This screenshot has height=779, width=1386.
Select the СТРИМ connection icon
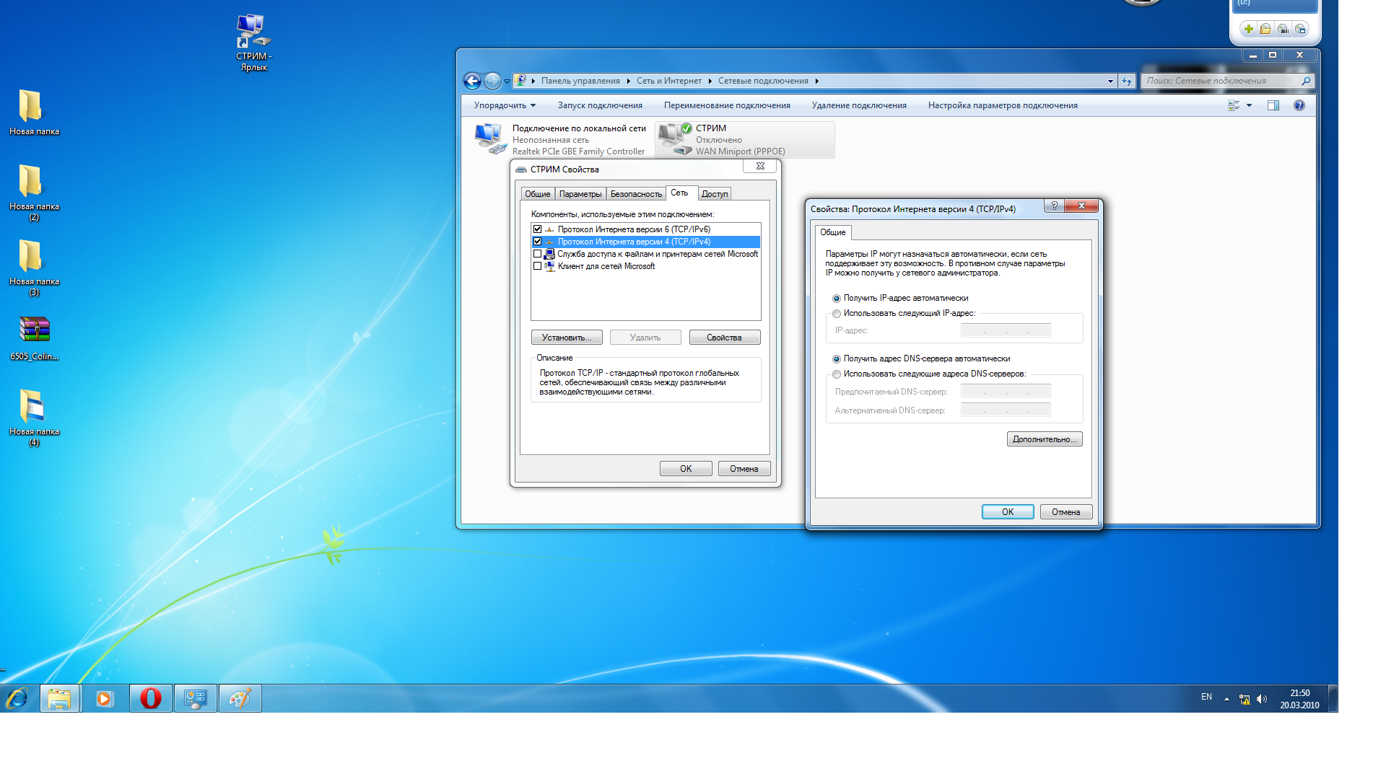675,138
